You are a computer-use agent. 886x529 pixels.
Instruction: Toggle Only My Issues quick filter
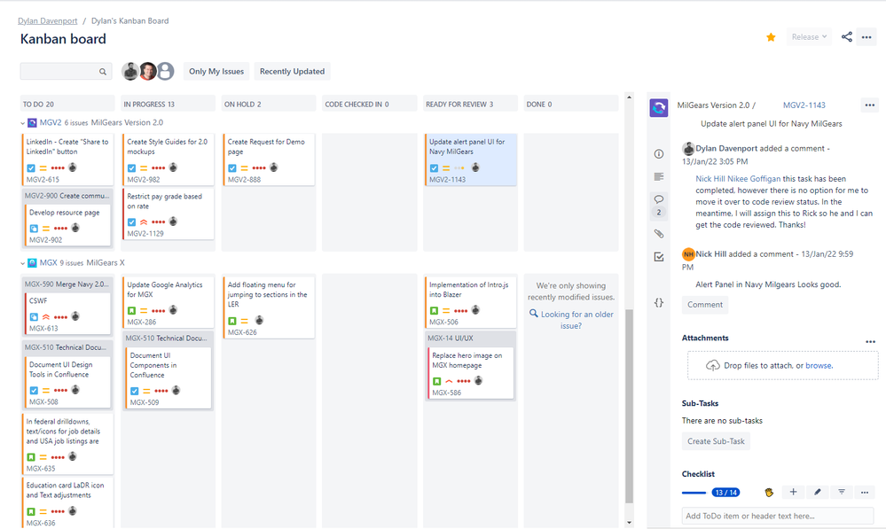(216, 71)
